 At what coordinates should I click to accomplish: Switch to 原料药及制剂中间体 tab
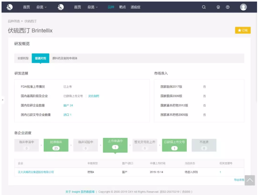tap(65, 58)
